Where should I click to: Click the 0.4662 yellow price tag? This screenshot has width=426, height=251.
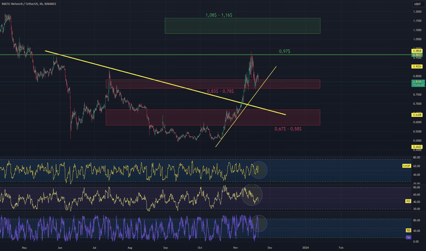pos(417,147)
